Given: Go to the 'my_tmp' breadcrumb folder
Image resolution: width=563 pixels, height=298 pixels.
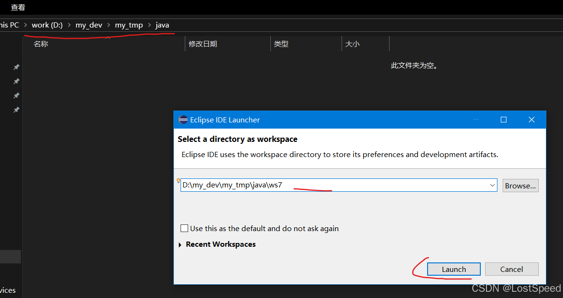Looking at the screenshot, I should (x=129, y=25).
